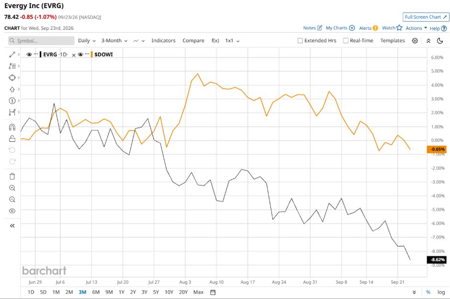
Task: Enable the Extended Hrs checkbox
Action: 300,41
